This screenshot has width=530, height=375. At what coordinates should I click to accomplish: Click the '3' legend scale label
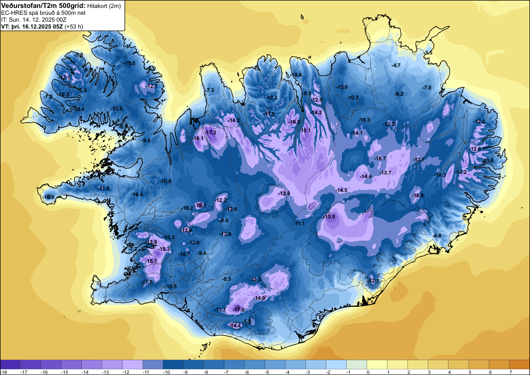430,372
